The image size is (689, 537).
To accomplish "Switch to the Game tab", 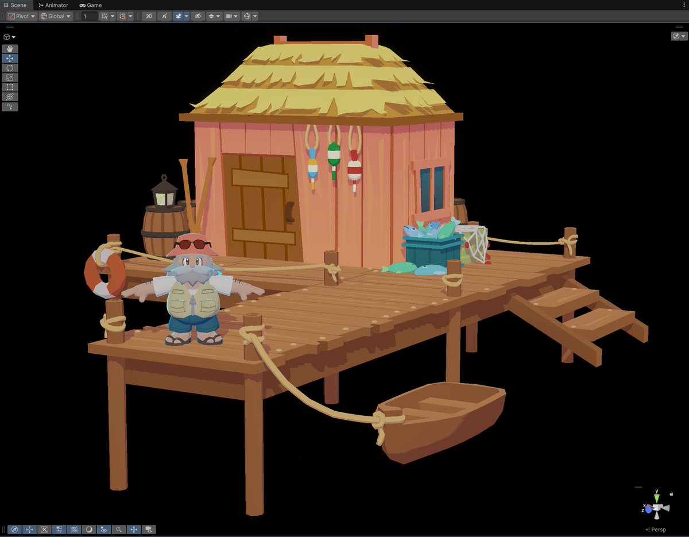I will (x=91, y=5).
